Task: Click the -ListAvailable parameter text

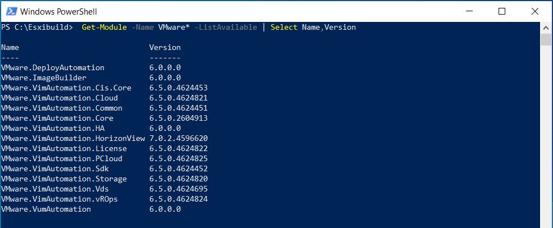Action: (226, 27)
